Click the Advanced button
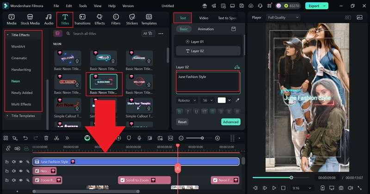The height and width of the screenshot is (194, 370). pos(231,122)
